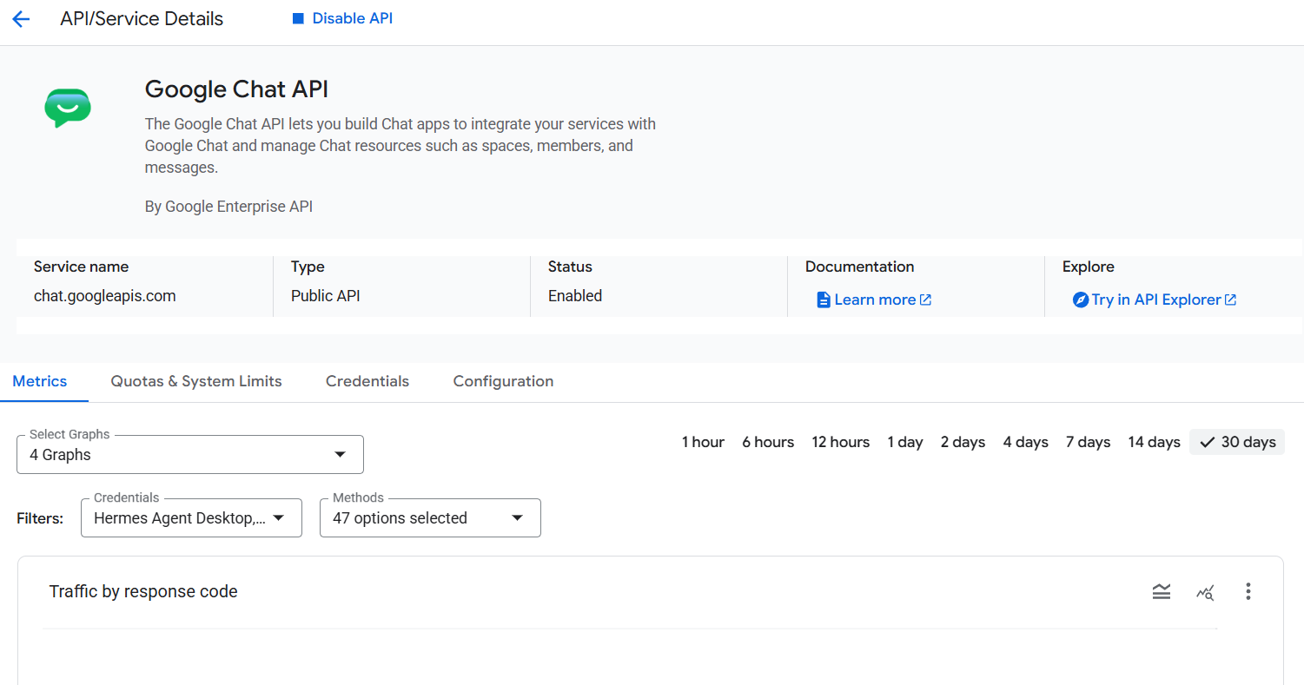Open the Credentials filter dropdown
Image resolution: width=1304 pixels, height=685 pixels.
(x=191, y=517)
